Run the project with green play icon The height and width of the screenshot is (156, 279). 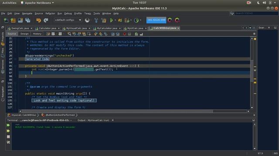[x=112, y=20]
